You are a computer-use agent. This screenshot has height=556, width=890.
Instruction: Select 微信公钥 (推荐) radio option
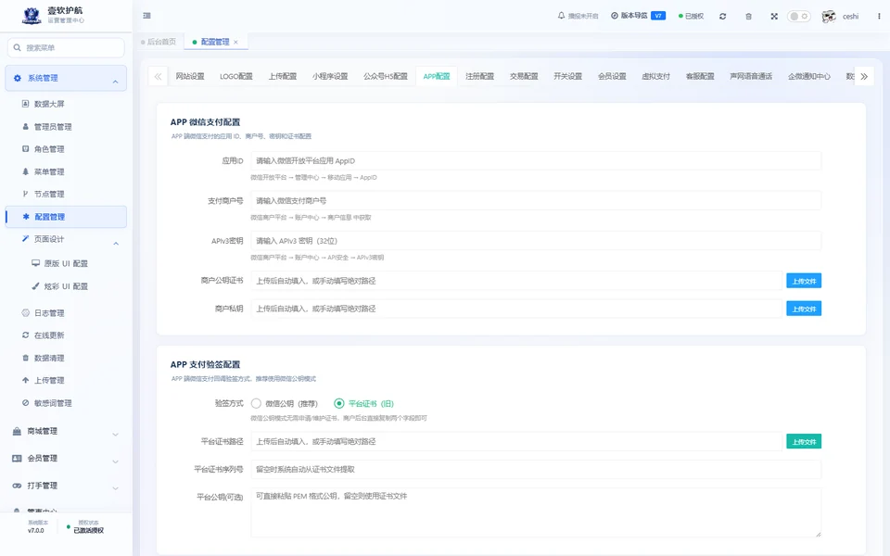click(x=257, y=403)
